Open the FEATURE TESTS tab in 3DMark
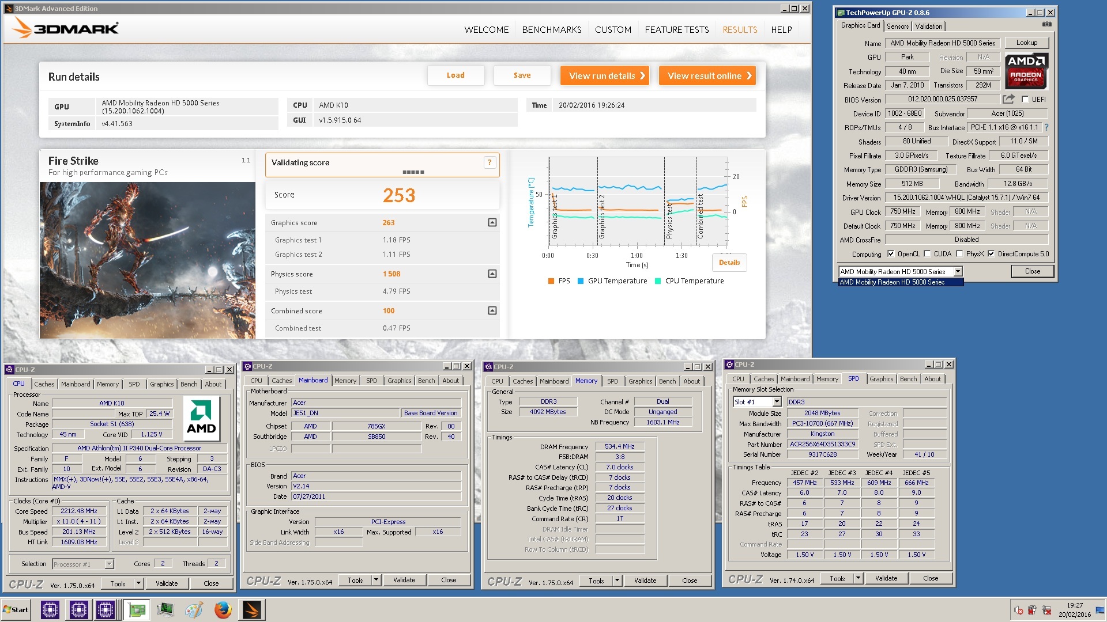This screenshot has height=622, width=1107. (x=677, y=30)
